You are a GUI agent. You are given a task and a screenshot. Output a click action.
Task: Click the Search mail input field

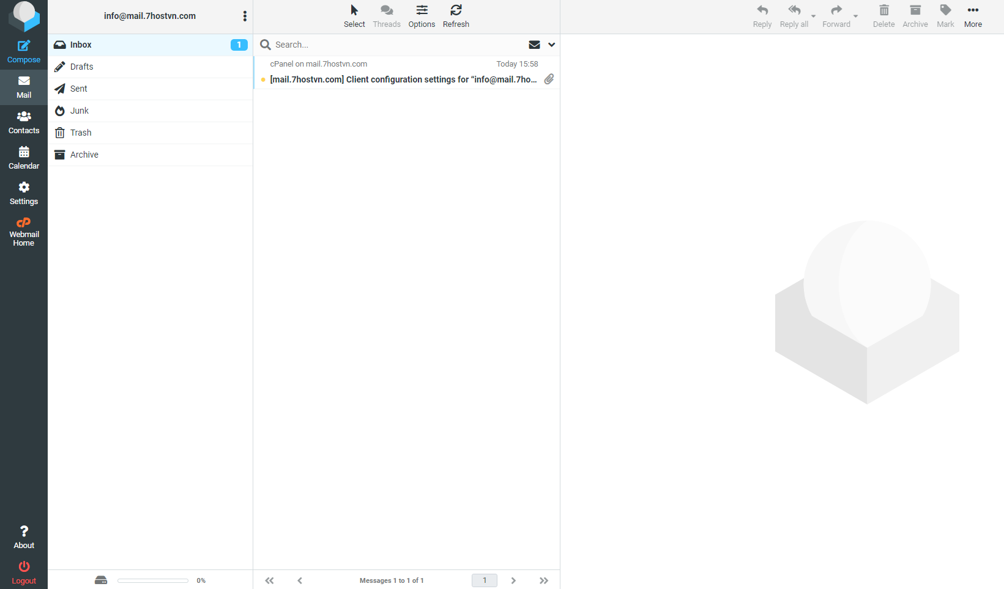(398, 45)
